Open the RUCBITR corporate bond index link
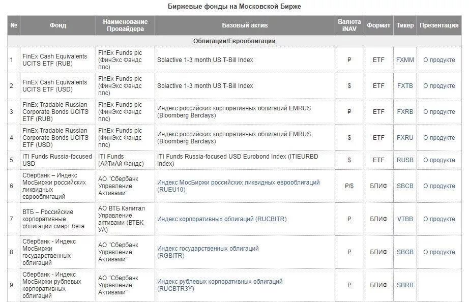This screenshot has height=302, width=469. coord(222,219)
